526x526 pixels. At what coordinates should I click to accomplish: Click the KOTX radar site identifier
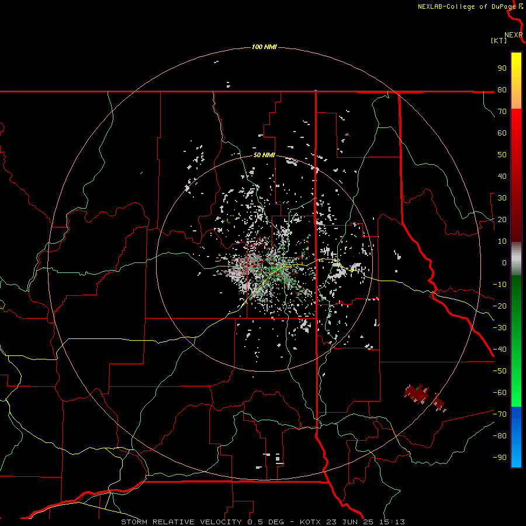pos(310,522)
